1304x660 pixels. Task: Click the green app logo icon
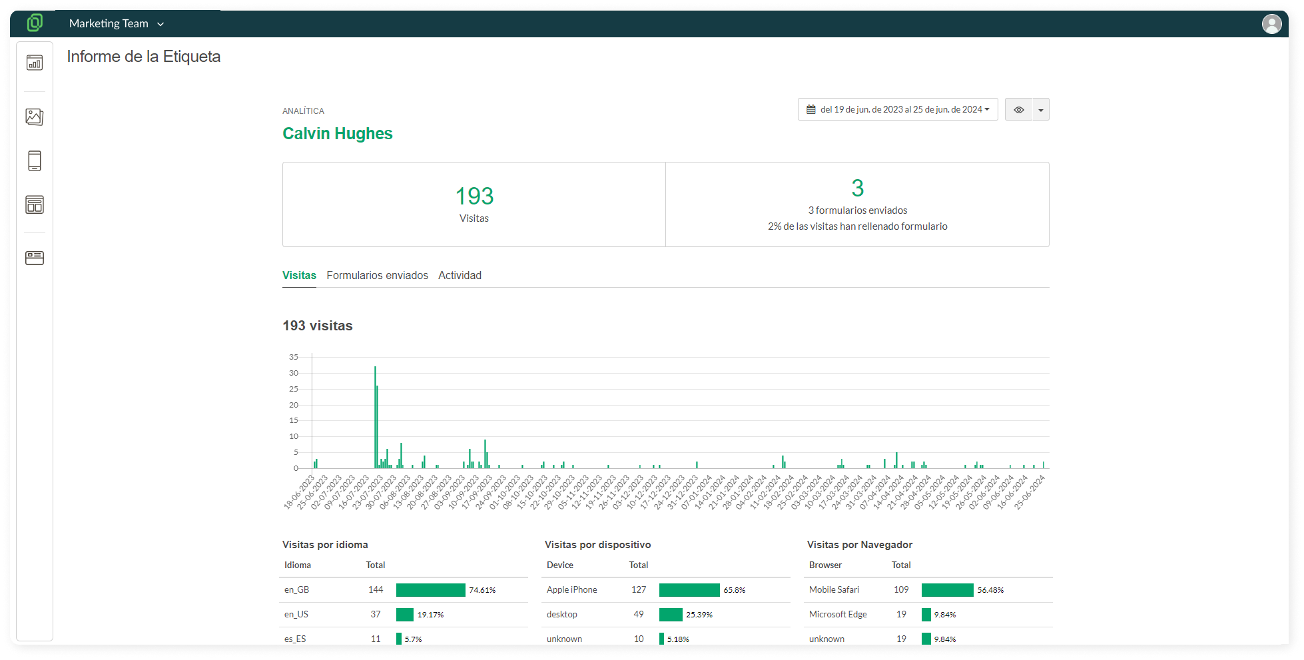35,23
